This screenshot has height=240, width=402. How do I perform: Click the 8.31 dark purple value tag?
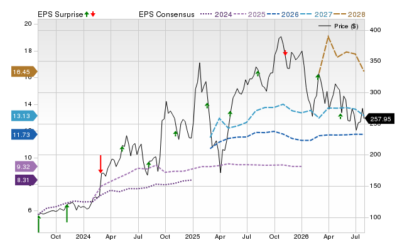[26, 180]
